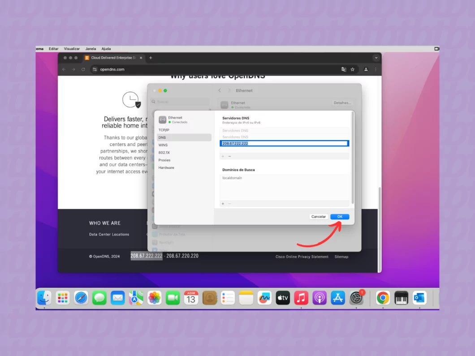Click Chrome page vertical scrollbar
The width and height of the screenshot is (475, 356).
click(380, 230)
